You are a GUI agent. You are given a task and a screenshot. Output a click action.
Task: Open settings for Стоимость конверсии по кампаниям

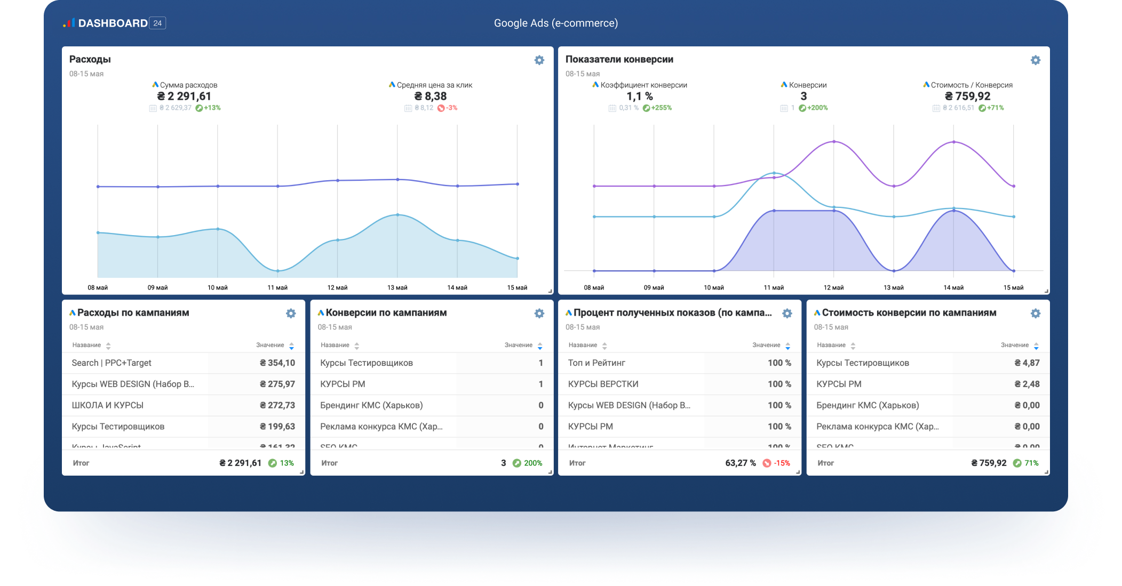1035,314
